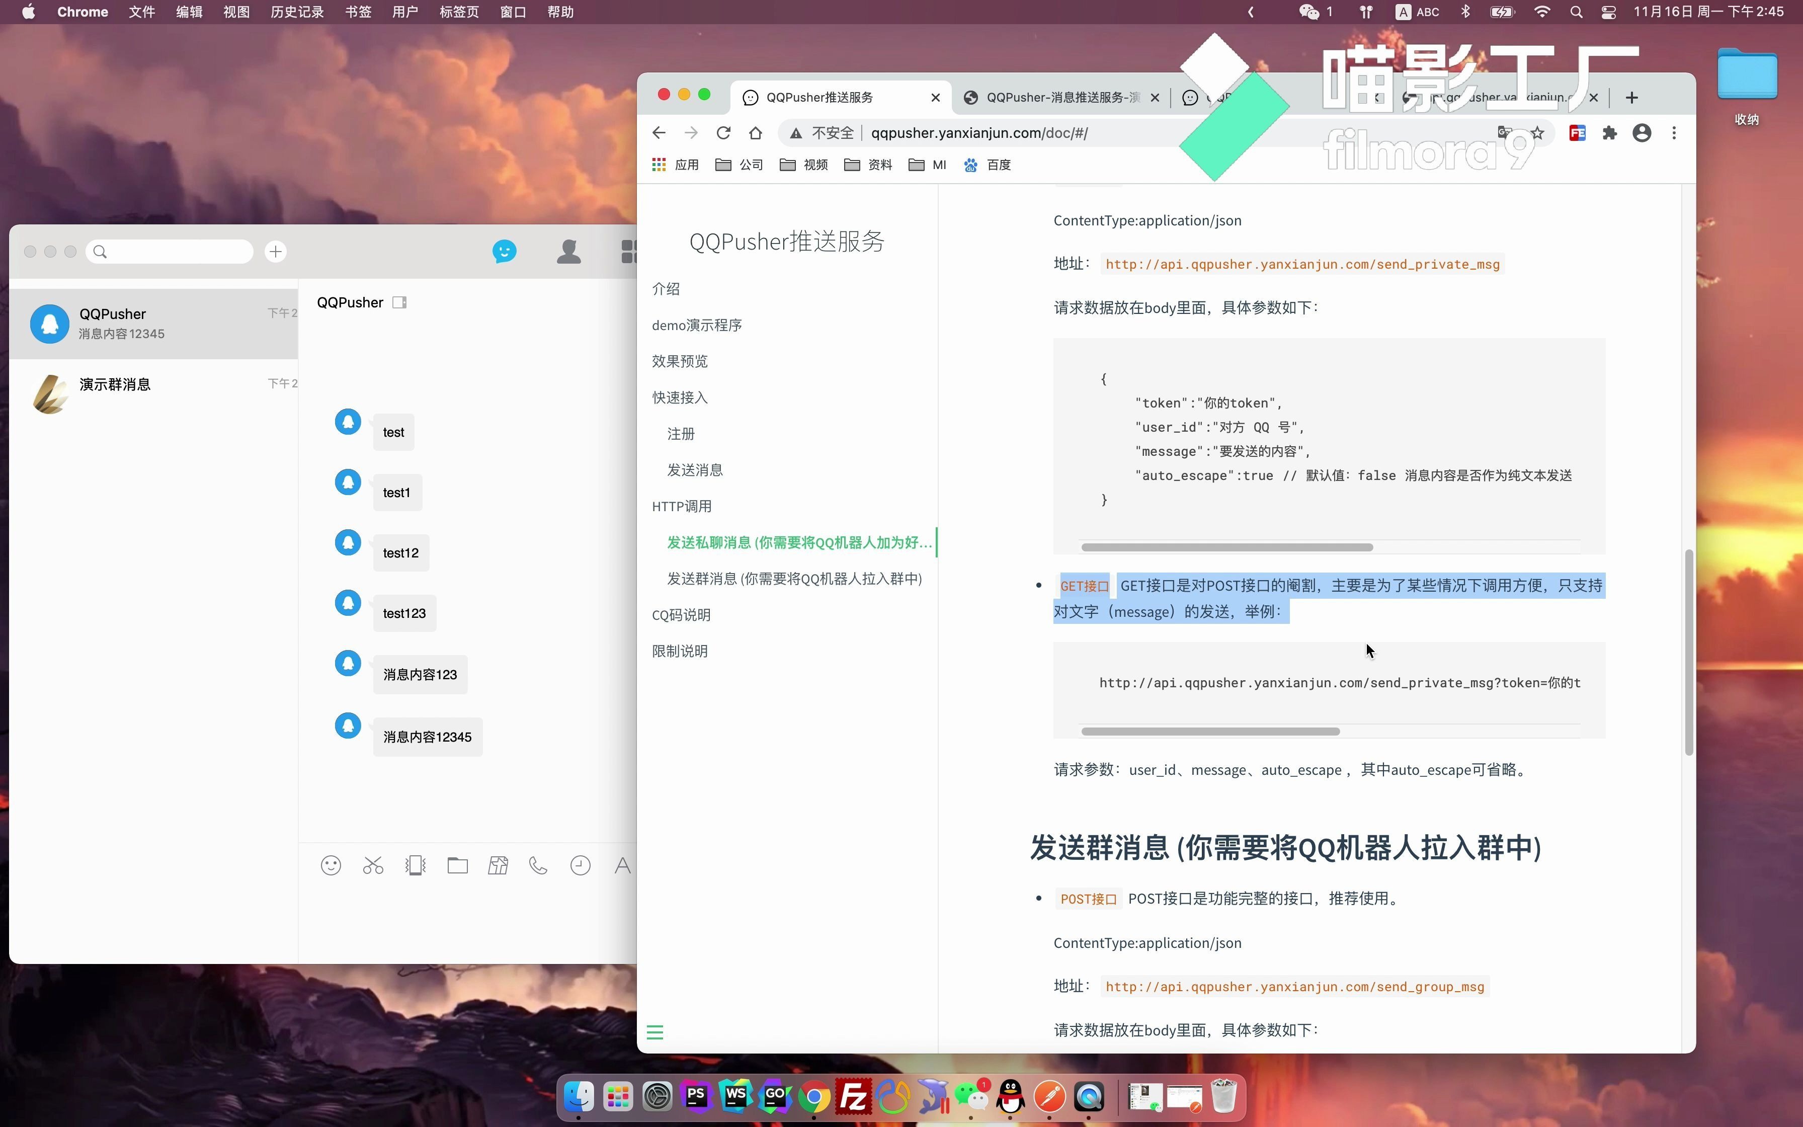
Task: Open Chrome three-dot menu
Action: (x=1674, y=133)
